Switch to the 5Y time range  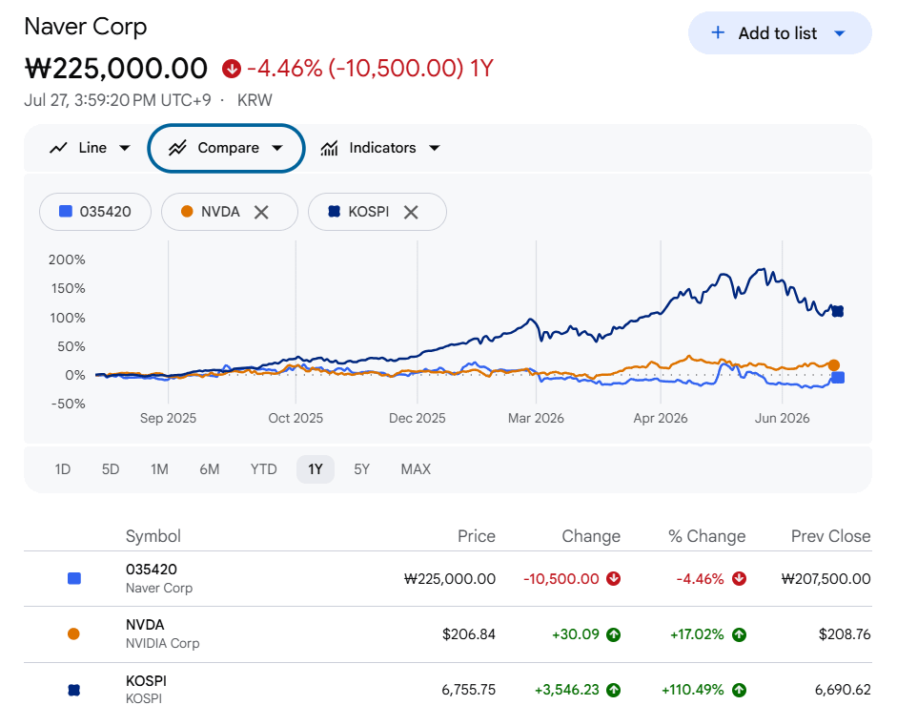[x=361, y=469]
